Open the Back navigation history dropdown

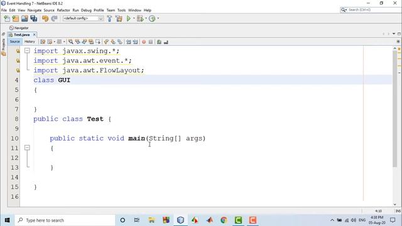tap(55, 42)
